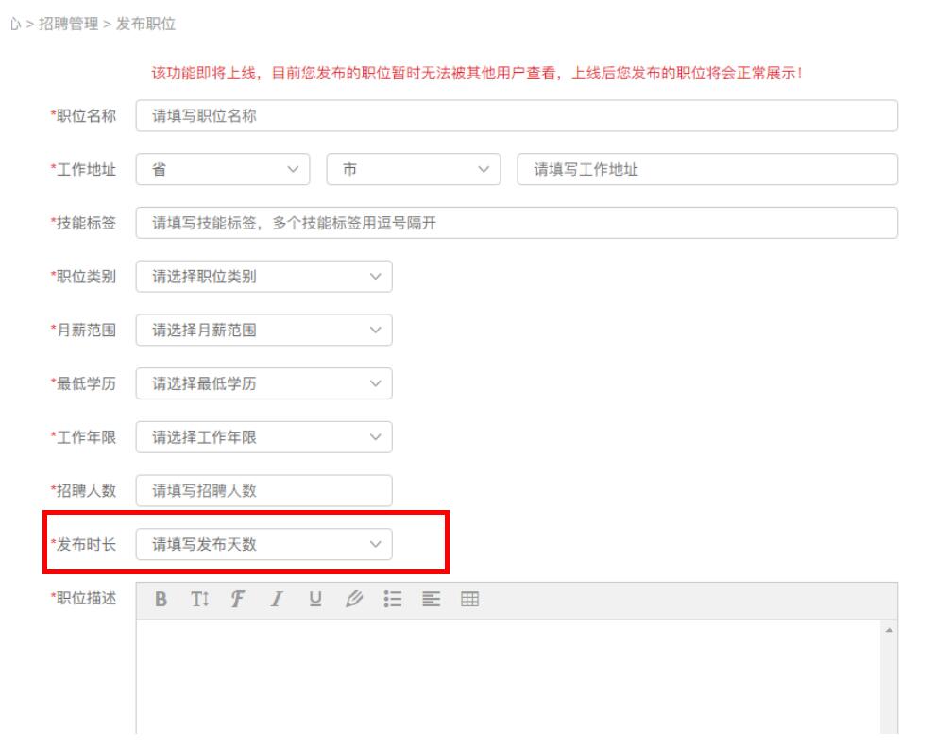The height and width of the screenshot is (747, 951).
Task: Expand the 职位类别 dropdown
Action: [x=263, y=277]
